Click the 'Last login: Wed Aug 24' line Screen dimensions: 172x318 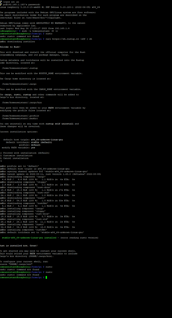(x=35, y=28)
